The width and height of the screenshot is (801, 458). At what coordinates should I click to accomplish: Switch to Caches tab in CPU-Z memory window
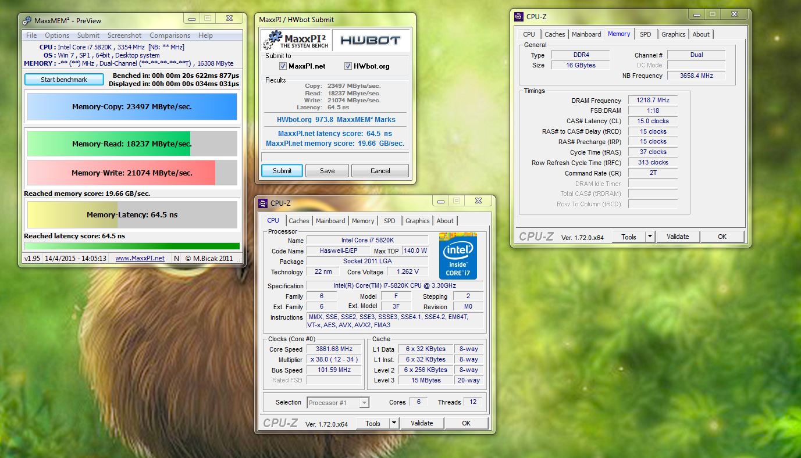click(555, 34)
